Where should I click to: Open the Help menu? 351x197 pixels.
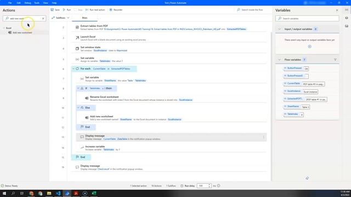point(54,3)
